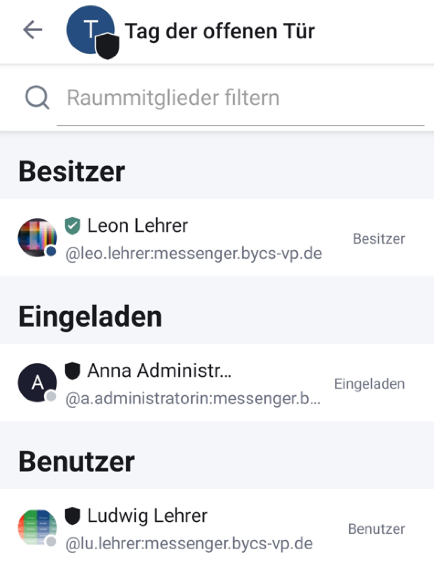Open the room avatar with letter T
The image size is (434, 584).
(87, 28)
